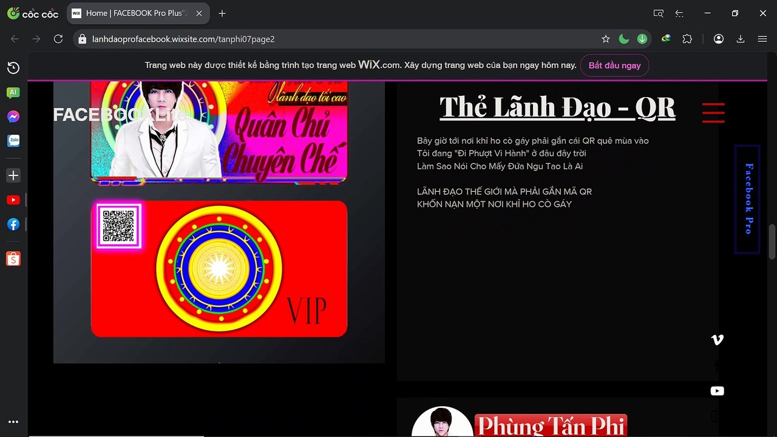Image resolution: width=777 pixels, height=437 pixels.
Task: Open YouTube from the browser sidebar
Action: (13, 200)
